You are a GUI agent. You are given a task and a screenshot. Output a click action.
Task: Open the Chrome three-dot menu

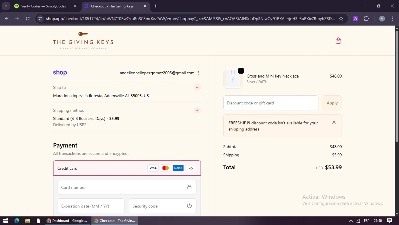pos(393,19)
